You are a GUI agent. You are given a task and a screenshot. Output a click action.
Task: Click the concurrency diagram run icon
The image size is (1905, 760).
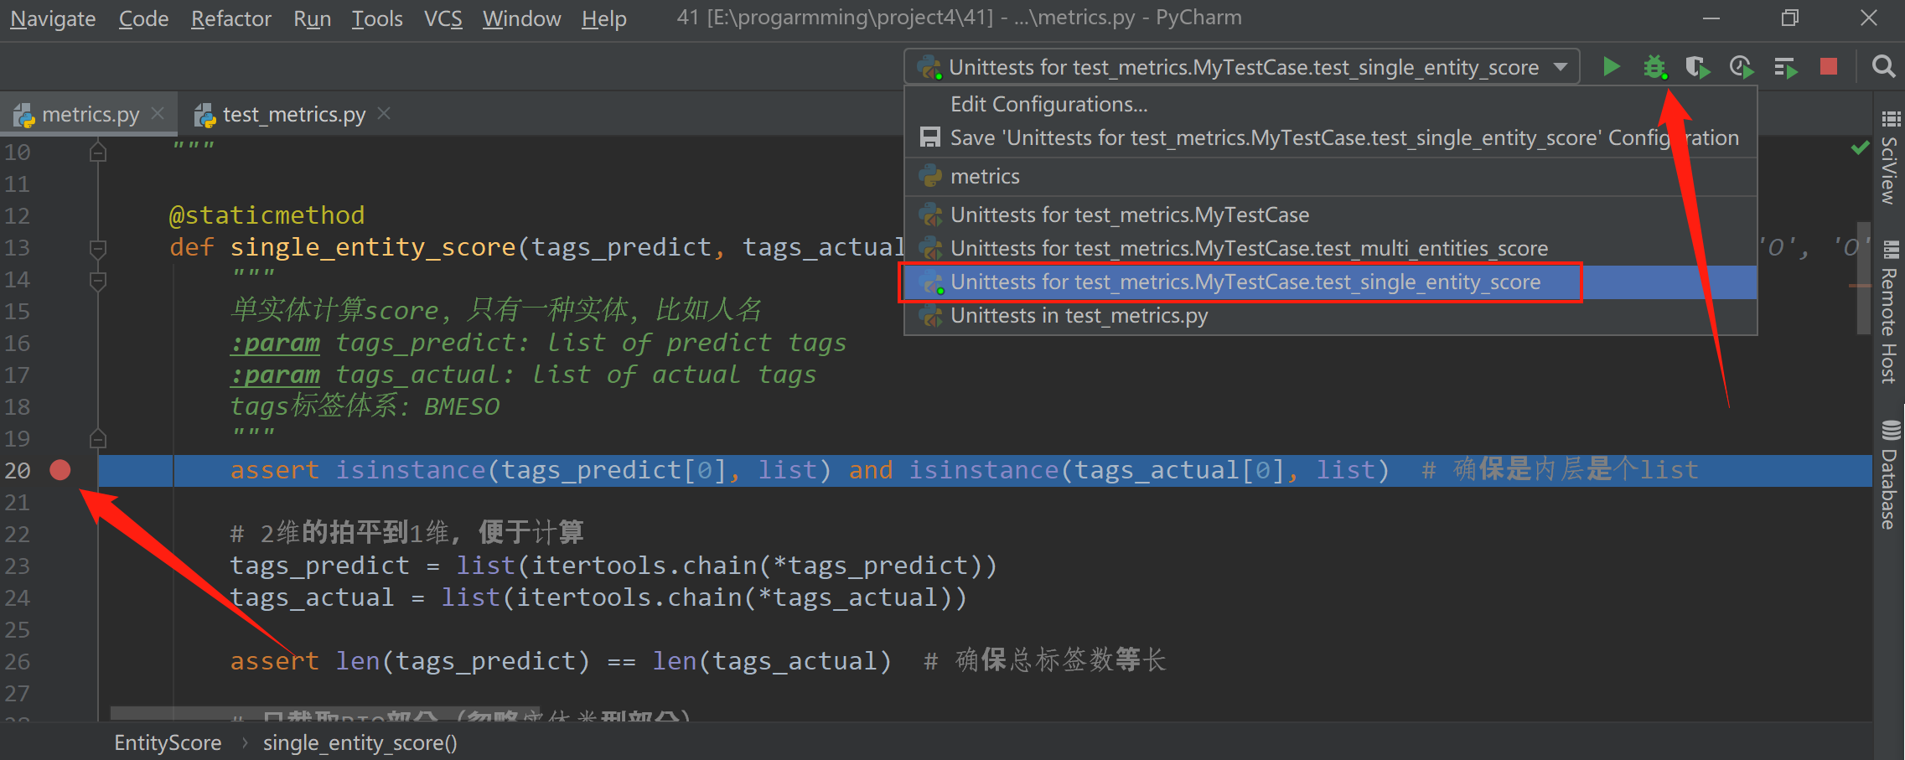point(1785,67)
